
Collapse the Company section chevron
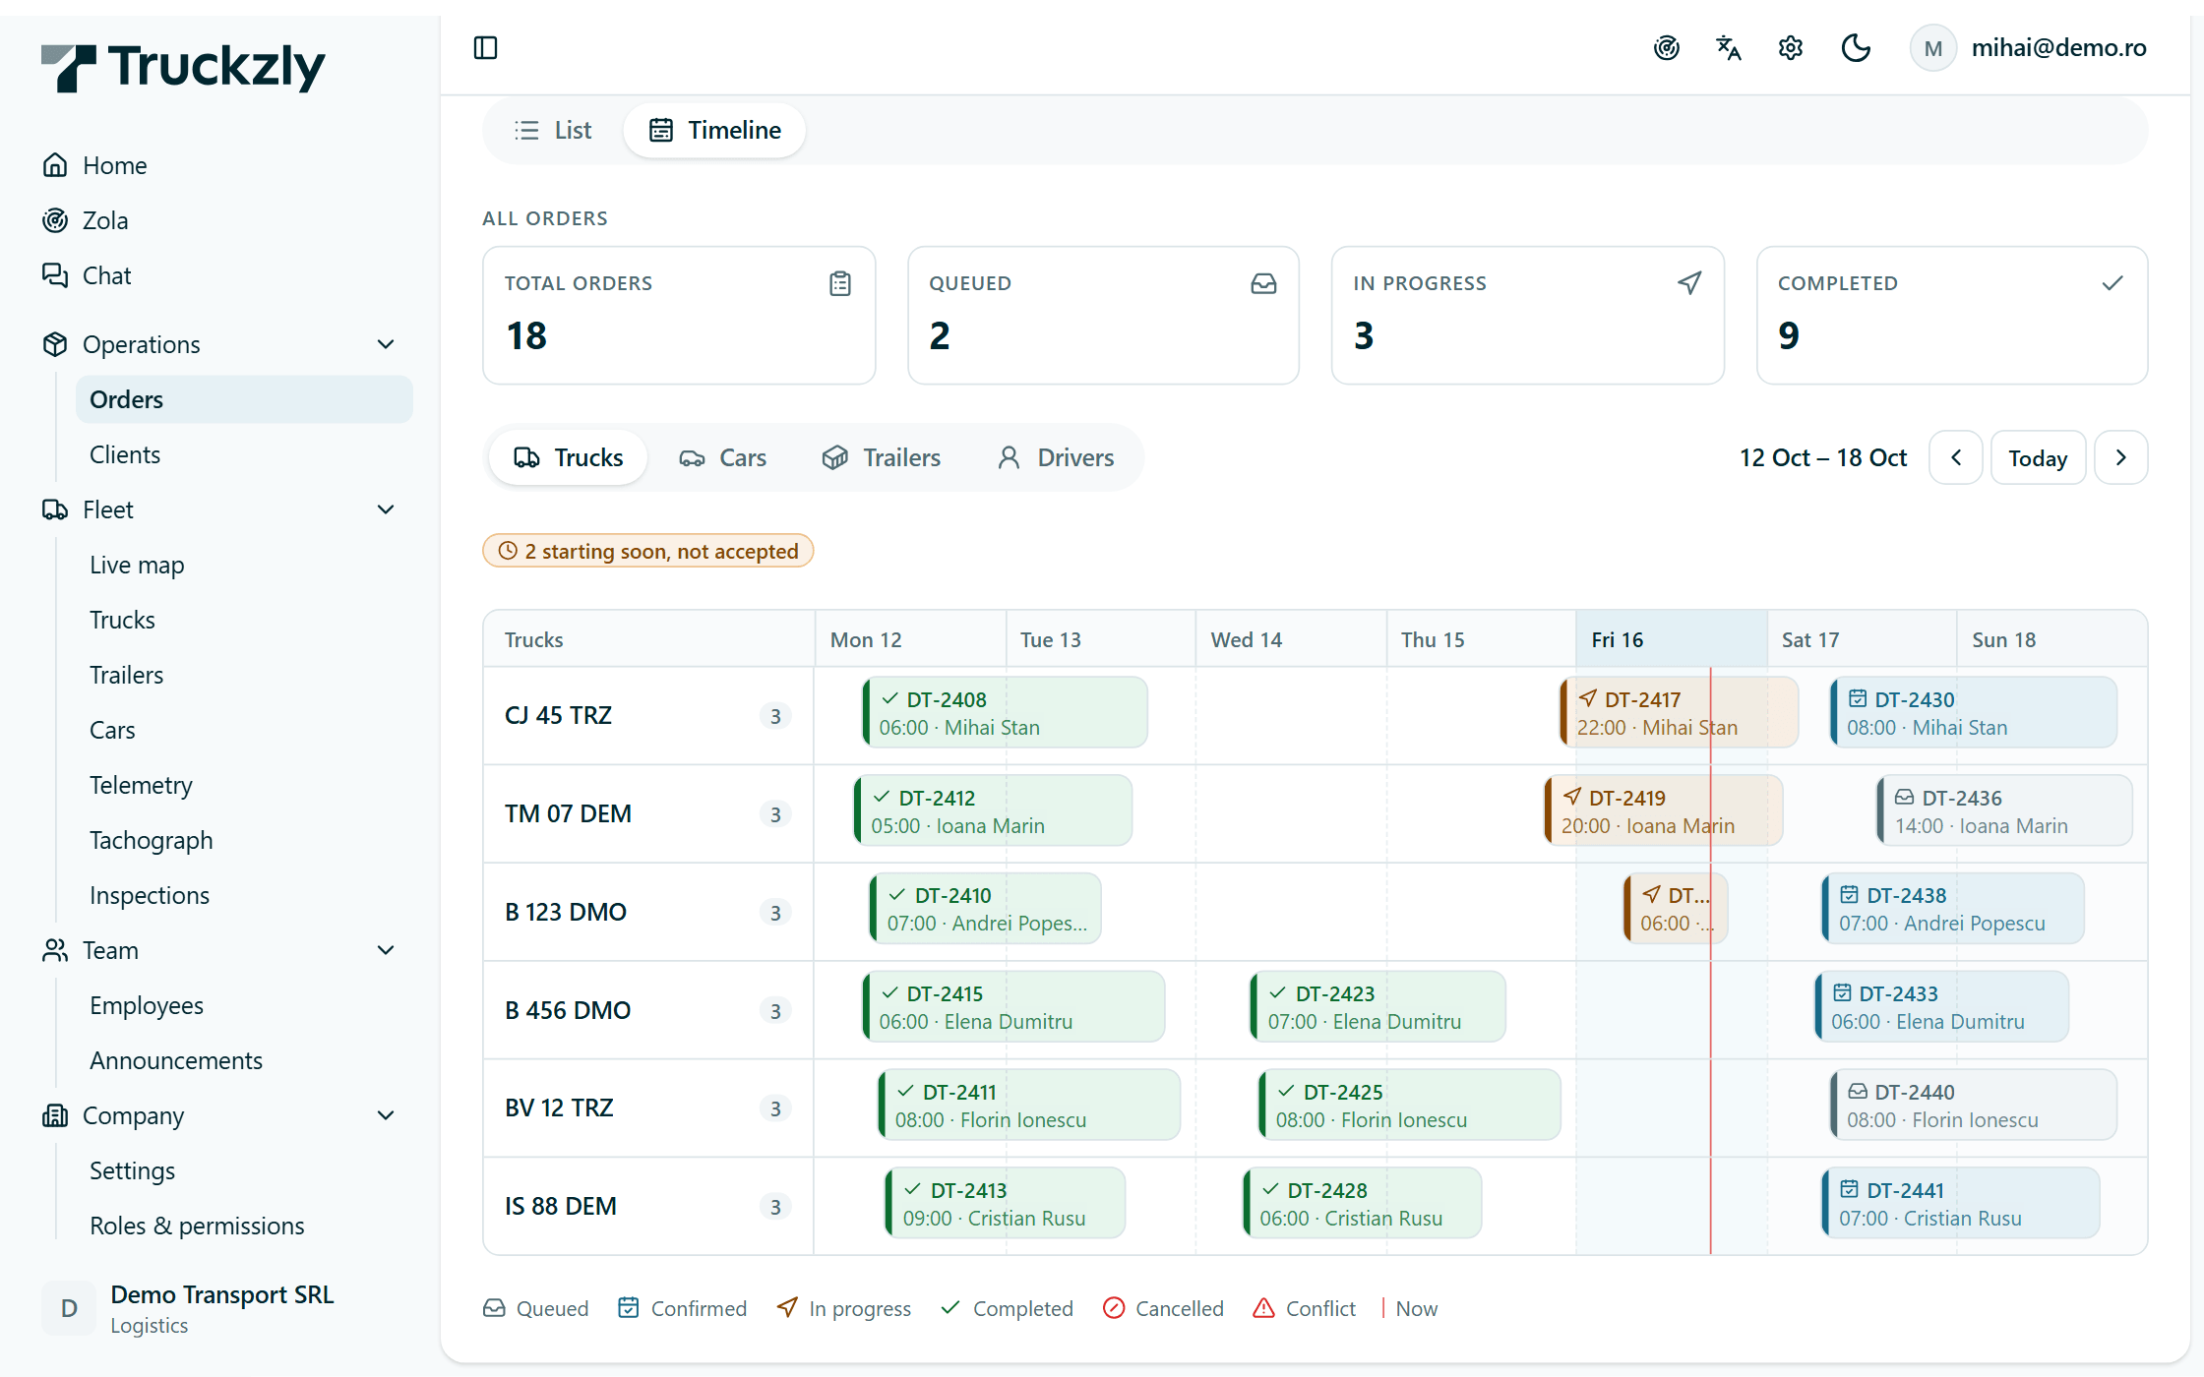point(386,1115)
